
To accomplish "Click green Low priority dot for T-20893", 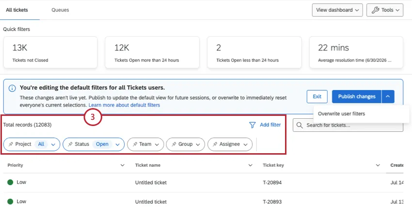I will (x=10, y=202).
